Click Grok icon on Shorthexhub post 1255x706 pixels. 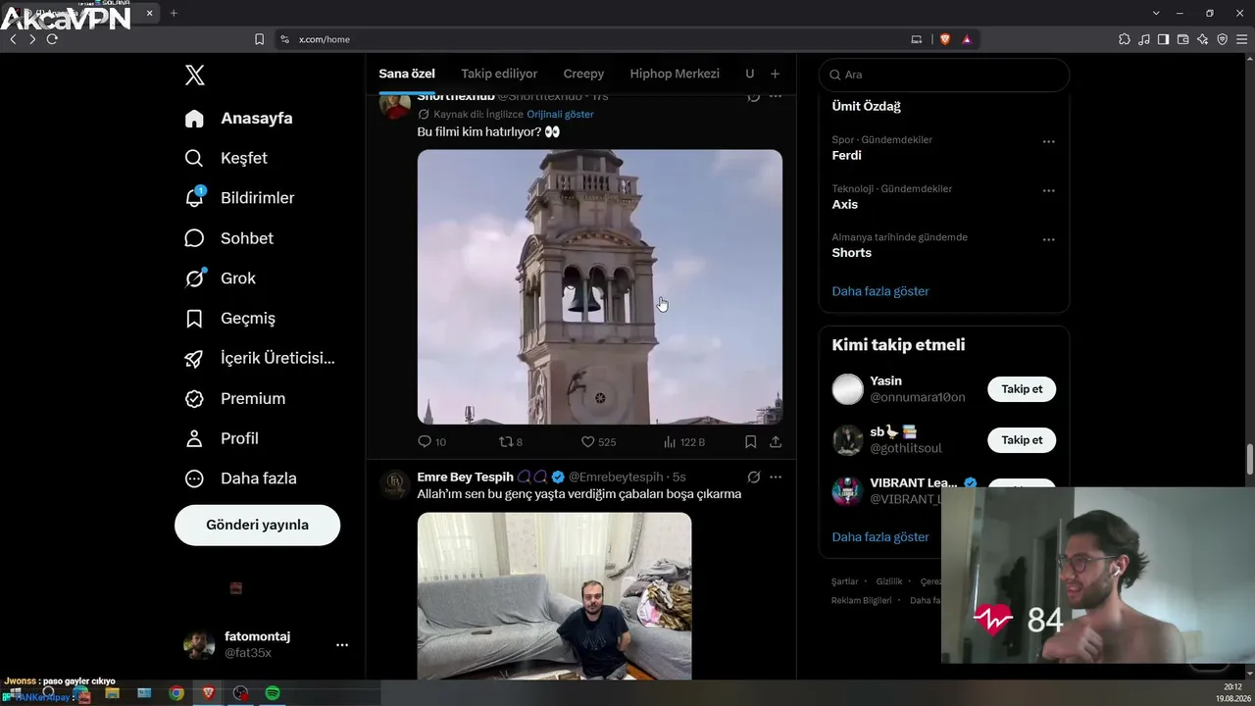pos(753,96)
